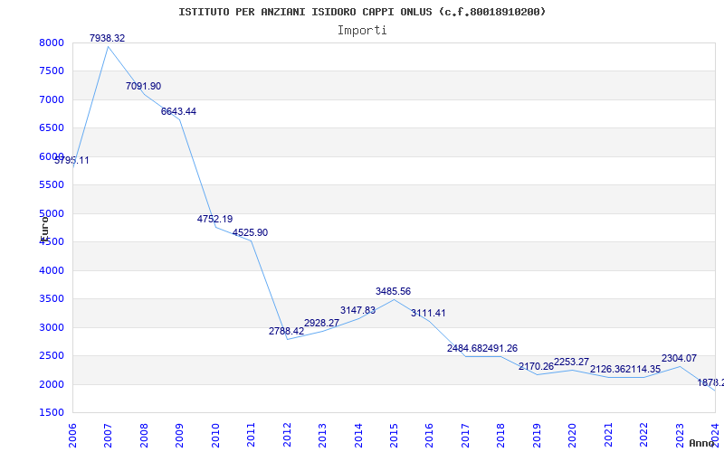Select the 2114.35 data label

643,370
